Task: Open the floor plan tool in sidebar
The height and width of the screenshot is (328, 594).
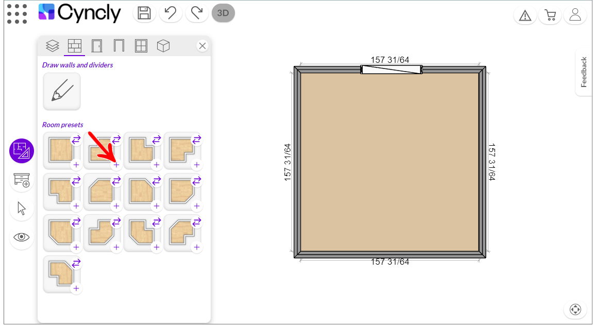Action: point(22,151)
